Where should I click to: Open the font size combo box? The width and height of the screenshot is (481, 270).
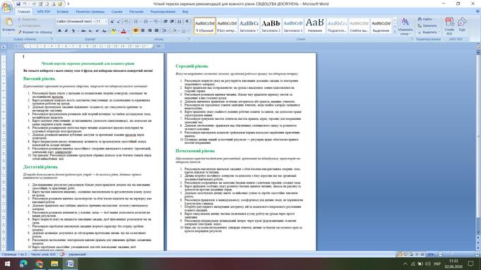coord(102,21)
